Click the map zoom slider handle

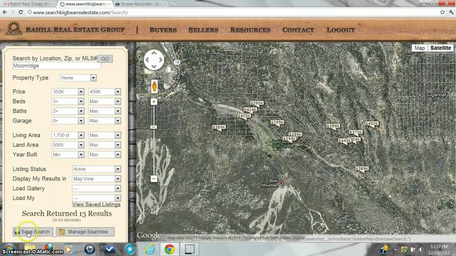coord(154,127)
